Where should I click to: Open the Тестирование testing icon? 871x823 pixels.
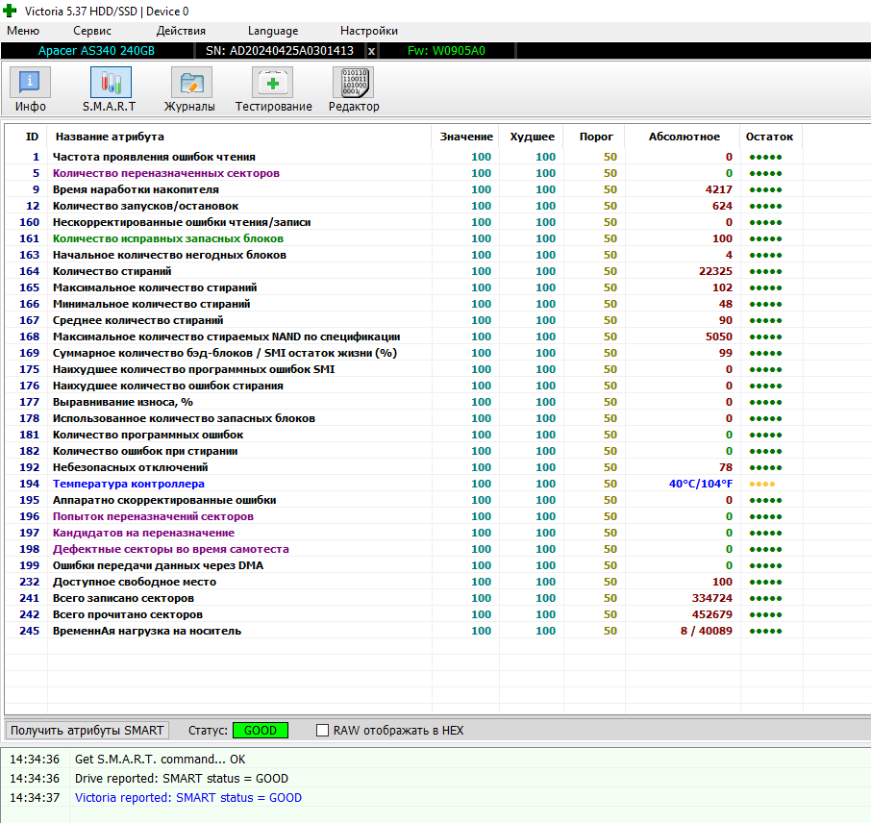273,90
